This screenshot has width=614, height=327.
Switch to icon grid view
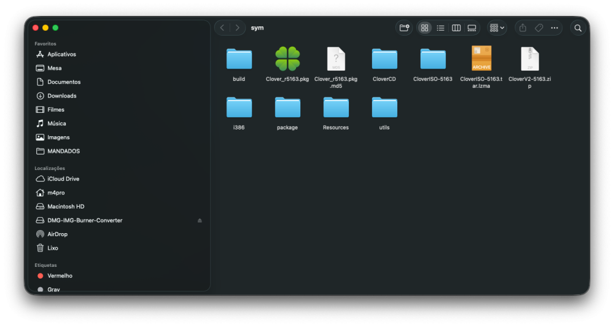click(x=424, y=28)
